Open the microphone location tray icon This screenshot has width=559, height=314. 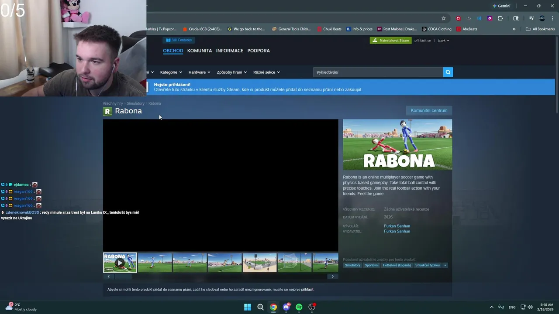pos(501,307)
